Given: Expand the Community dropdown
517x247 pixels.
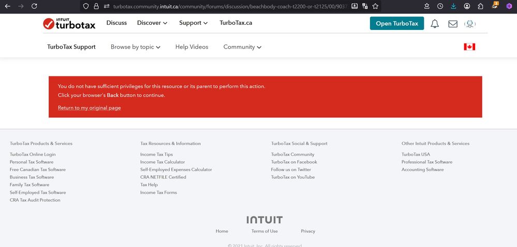Looking at the screenshot, I should (x=242, y=47).
